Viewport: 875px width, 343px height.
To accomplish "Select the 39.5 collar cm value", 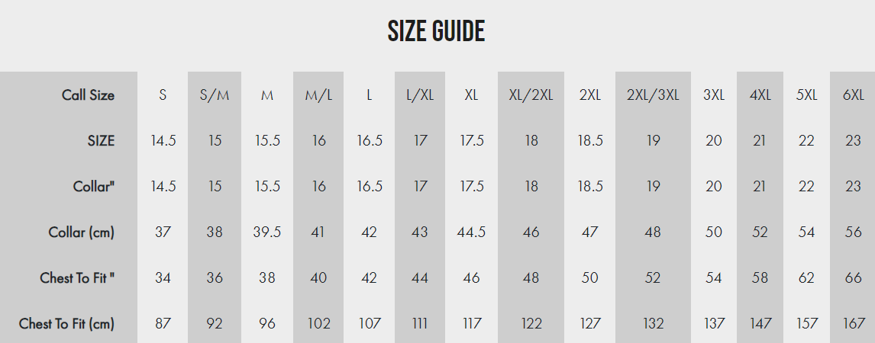I will (x=266, y=232).
